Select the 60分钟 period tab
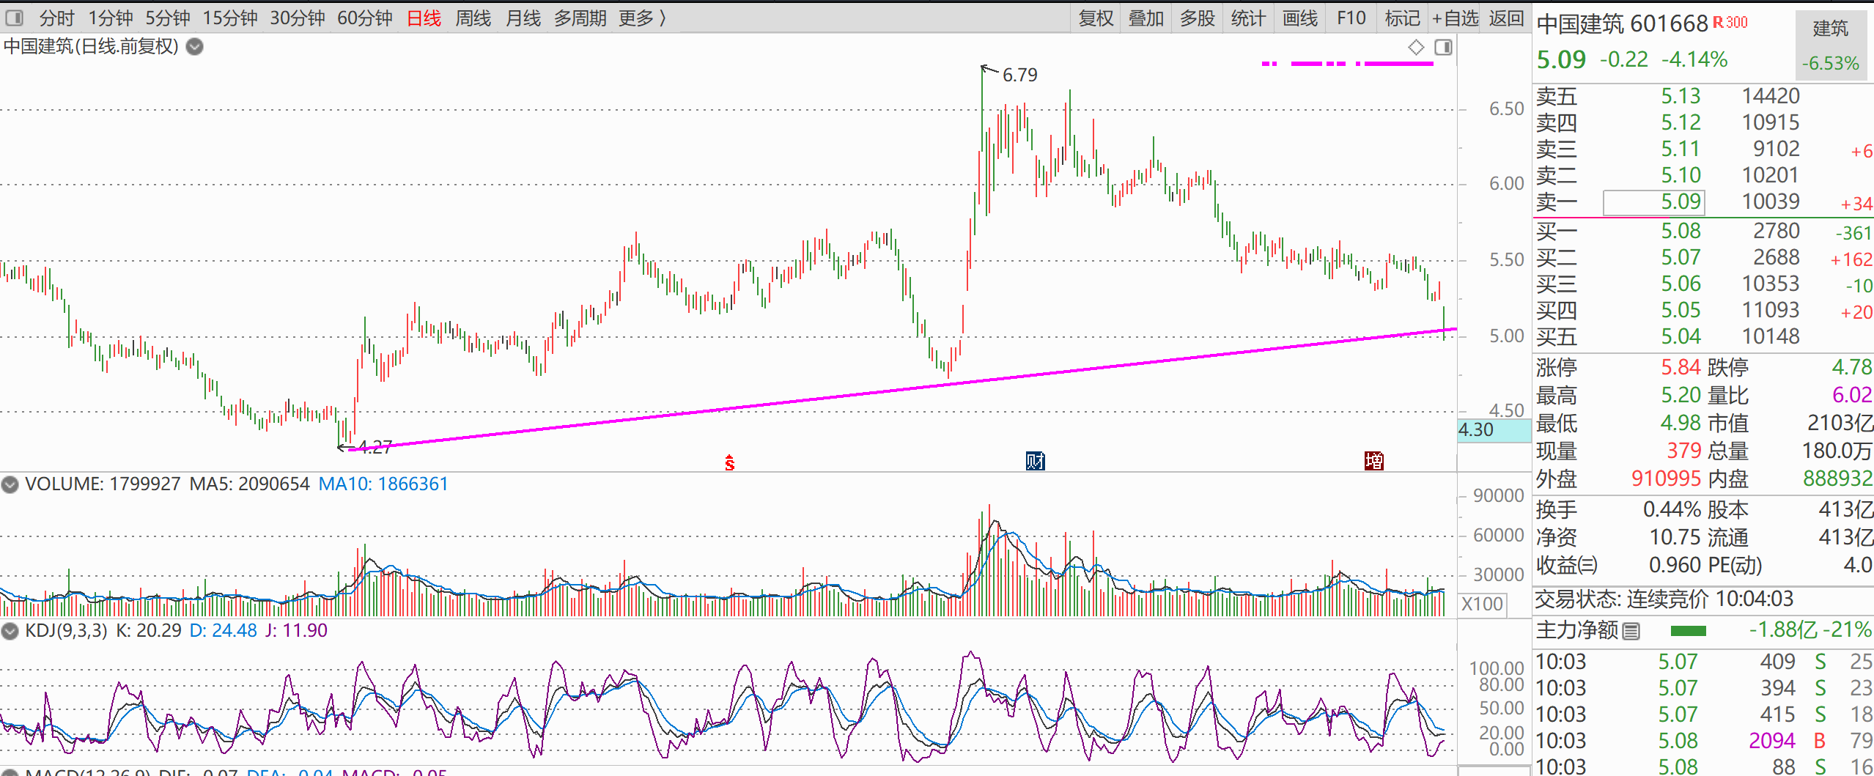Screen dimensions: 1874x776 pyautogui.click(x=365, y=18)
